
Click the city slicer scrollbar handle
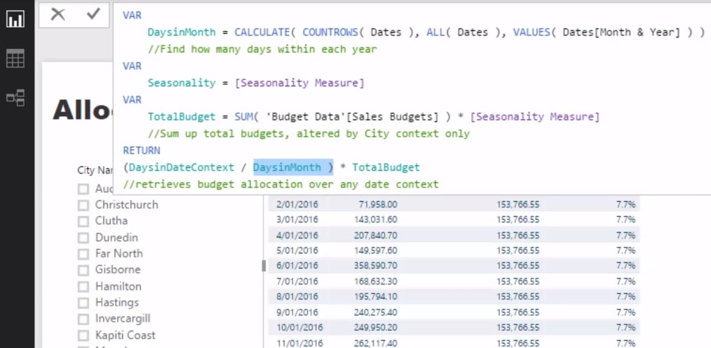264,266
